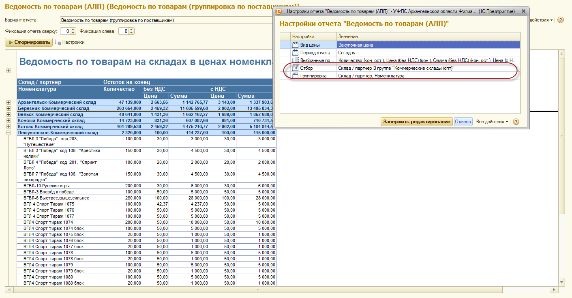
Task: Expand the Вельск-Коммерческий склад group
Action: [9, 115]
